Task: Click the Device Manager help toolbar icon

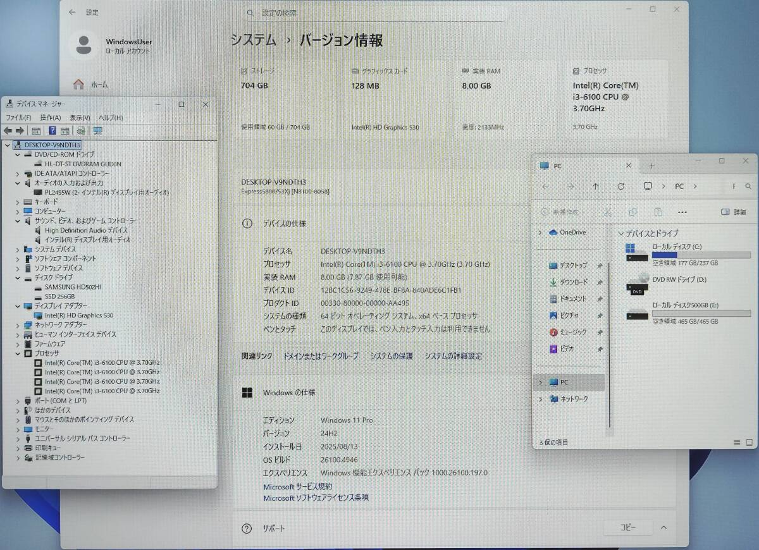Action: click(52, 131)
